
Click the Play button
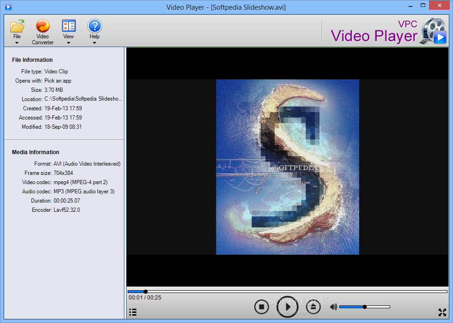pos(287,307)
